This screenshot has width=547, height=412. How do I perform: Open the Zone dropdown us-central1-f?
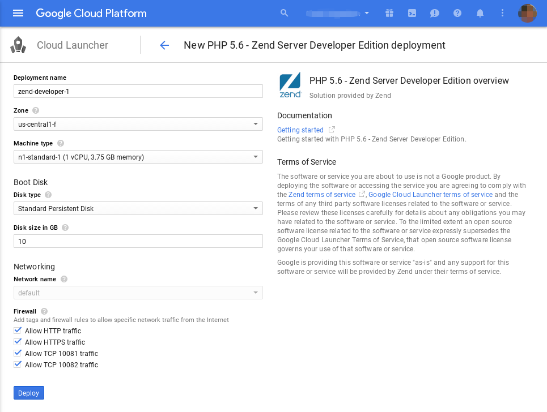click(138, 124)
